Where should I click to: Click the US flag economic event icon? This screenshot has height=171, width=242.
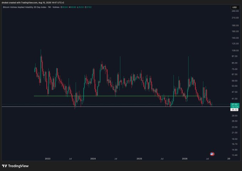coord(212,154)
